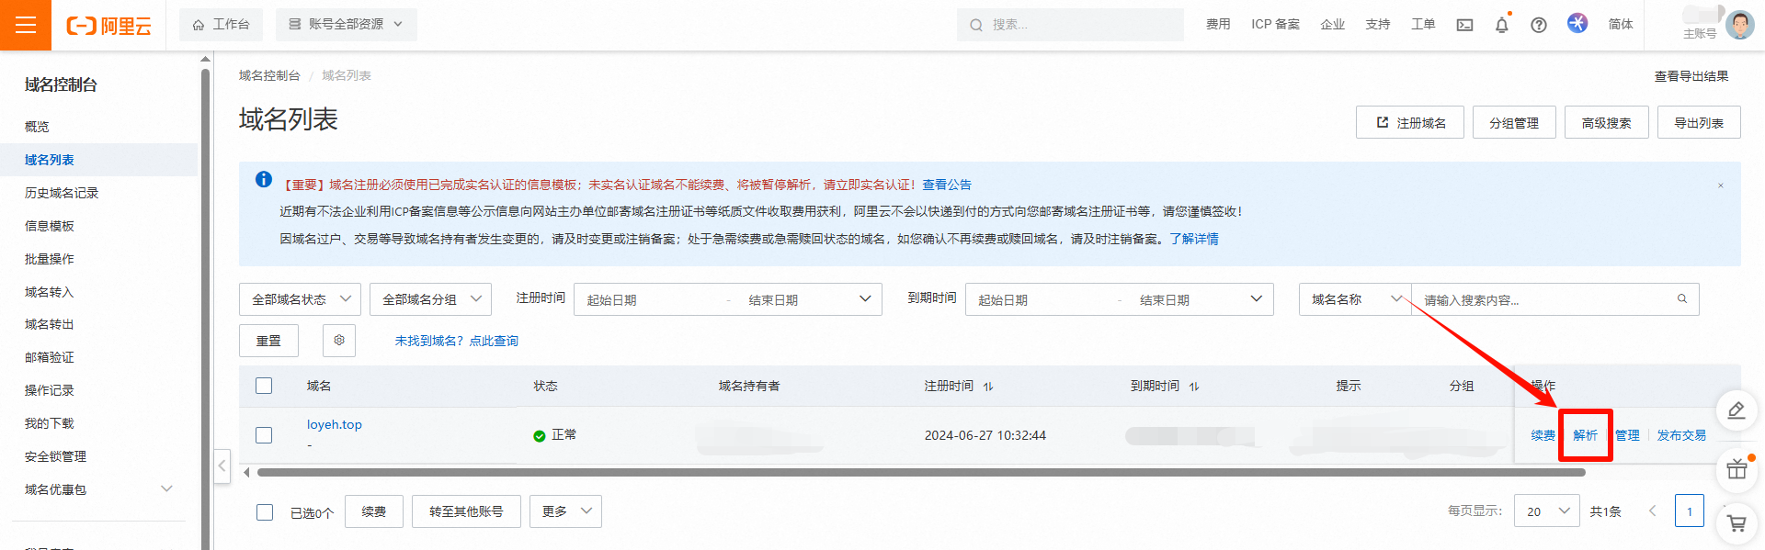Open Batch Operations in sidebar
Viewport: 1765px width, 550px height.
click(50, 259)
